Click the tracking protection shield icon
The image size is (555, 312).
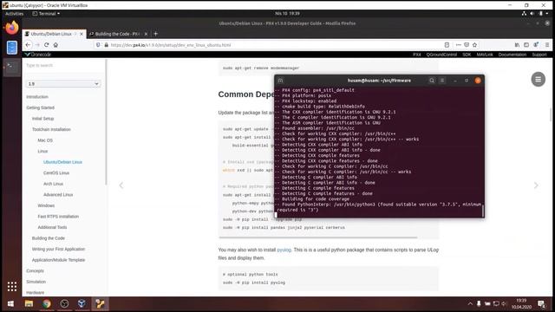[98, 45]
